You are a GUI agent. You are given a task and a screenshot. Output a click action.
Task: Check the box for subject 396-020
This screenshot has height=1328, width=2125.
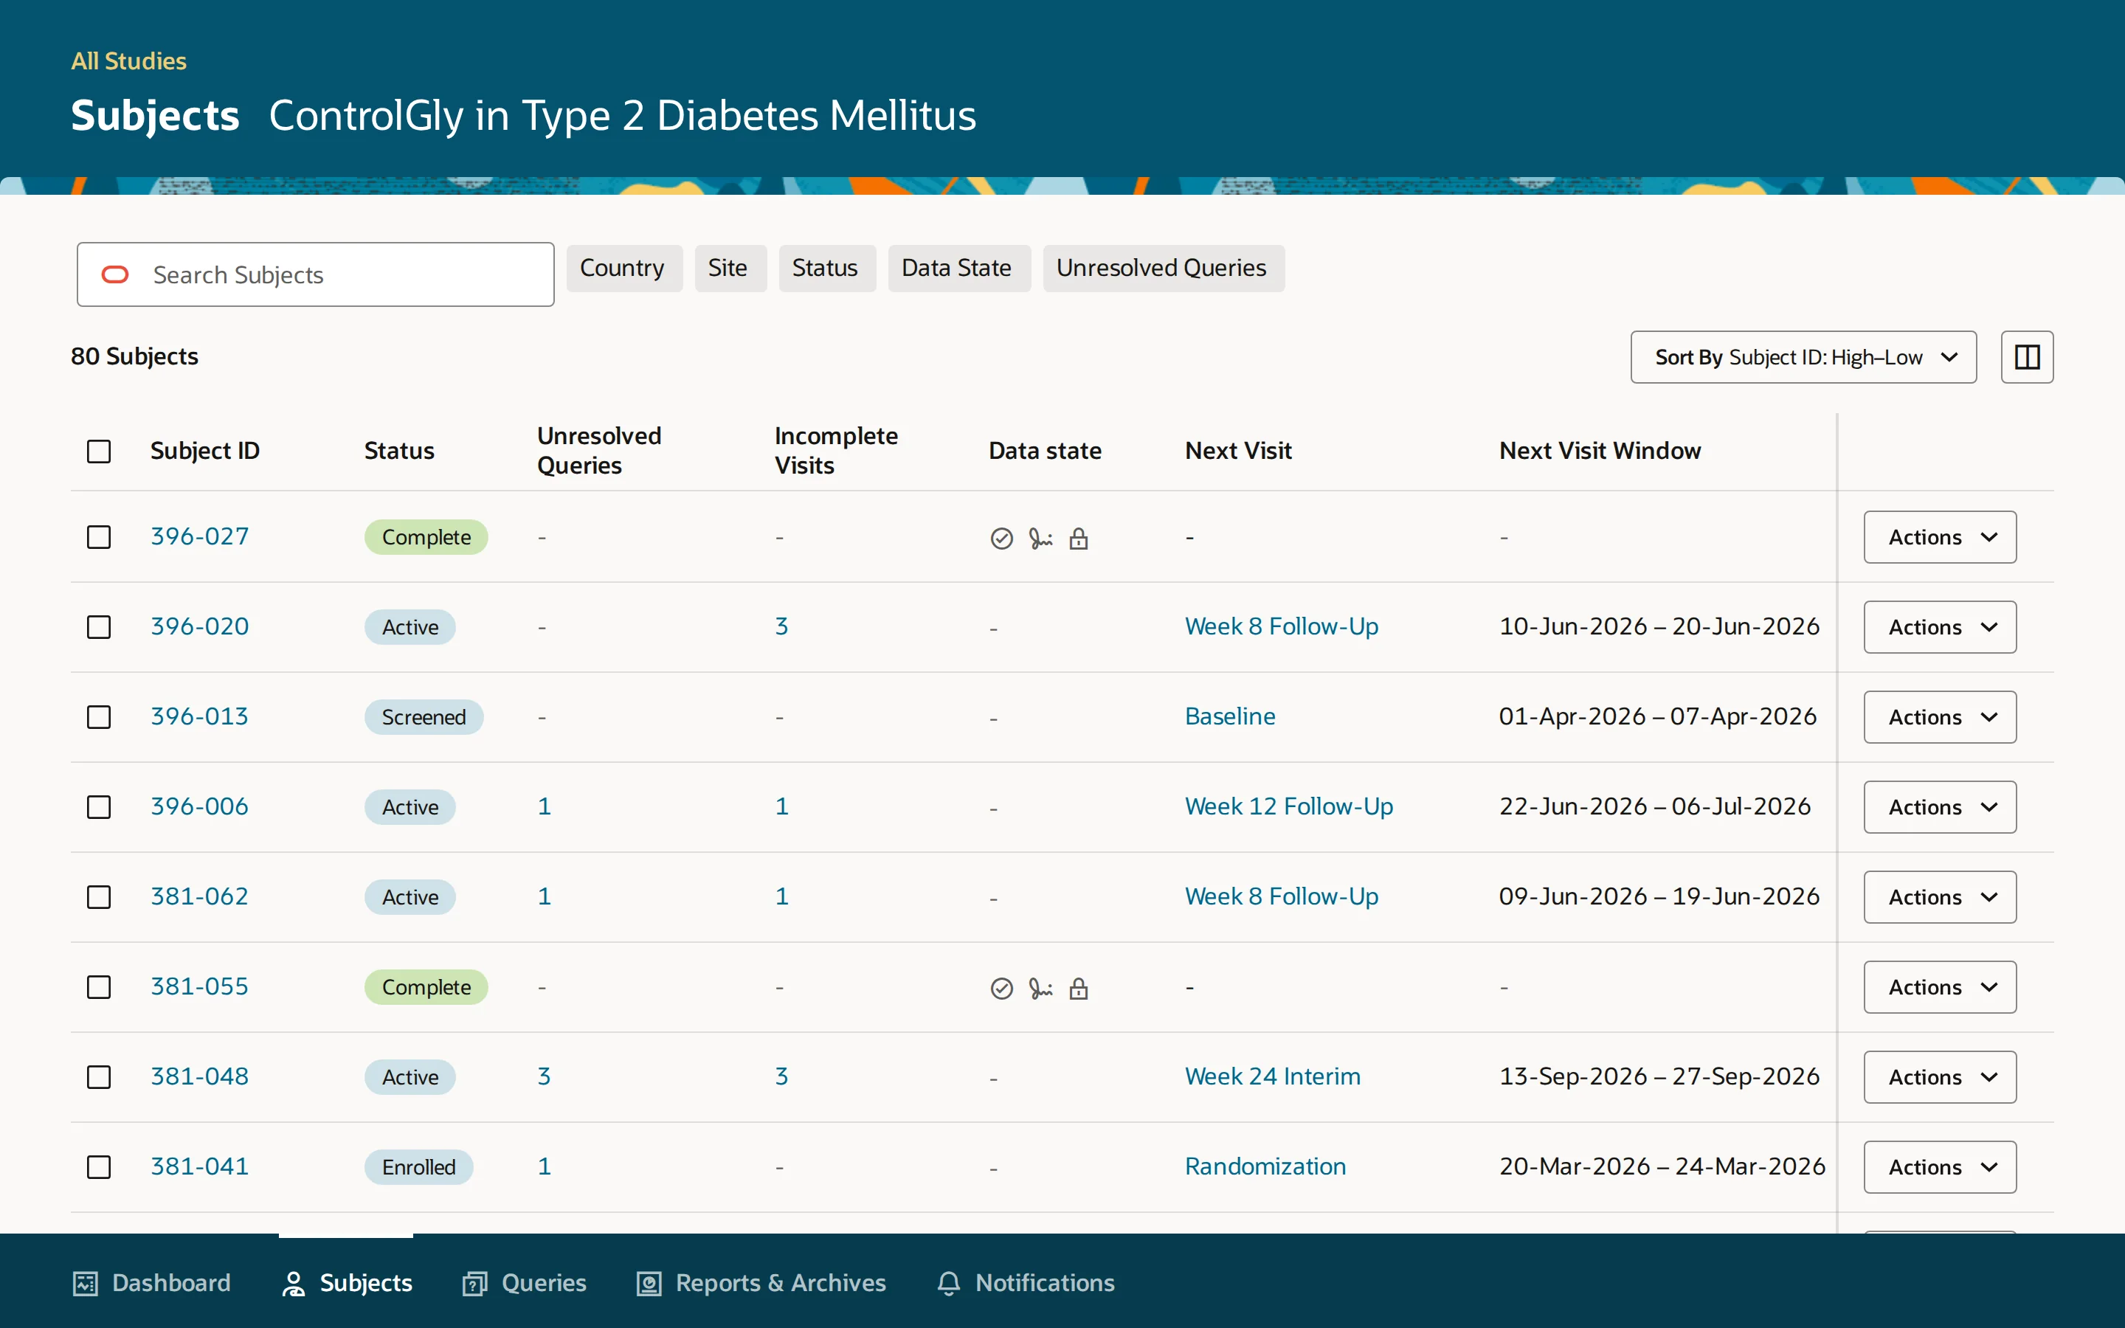(x=99, y=627)
